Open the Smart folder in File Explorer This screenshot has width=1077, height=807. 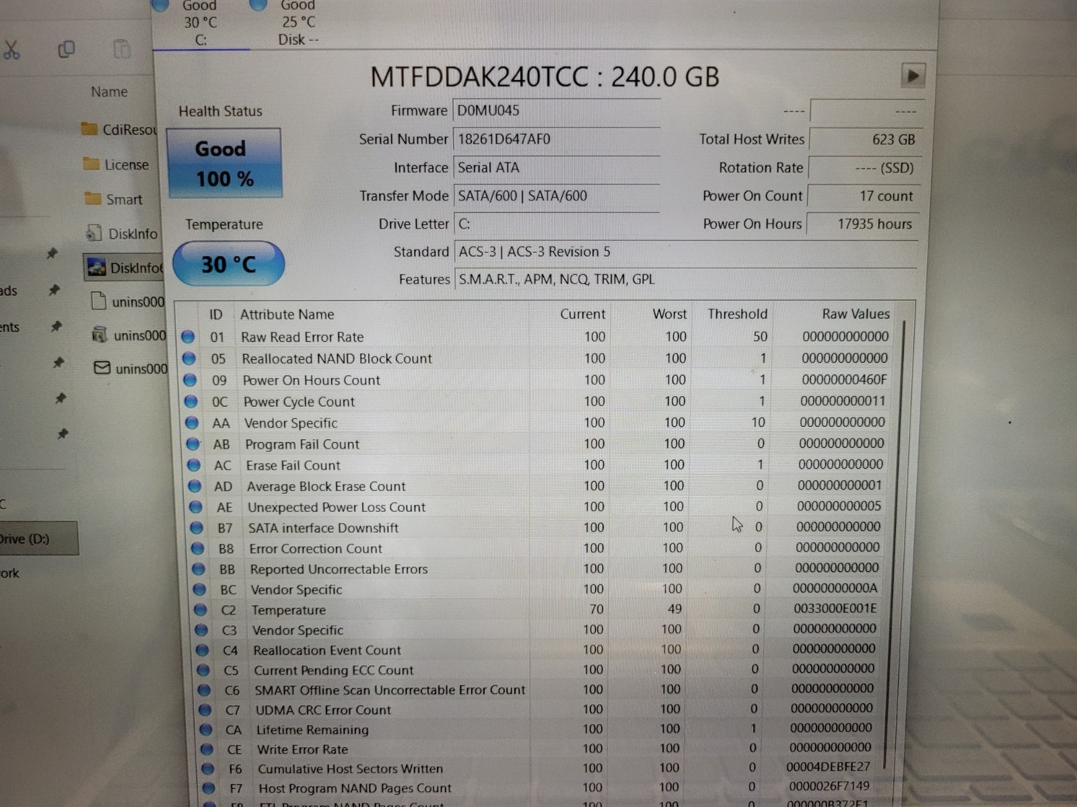point(113,199)
